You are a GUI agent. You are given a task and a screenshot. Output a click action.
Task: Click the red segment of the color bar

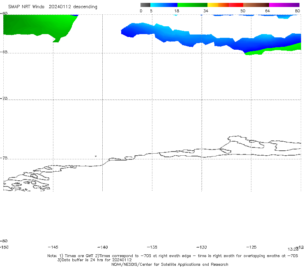[x=236, y=5]
